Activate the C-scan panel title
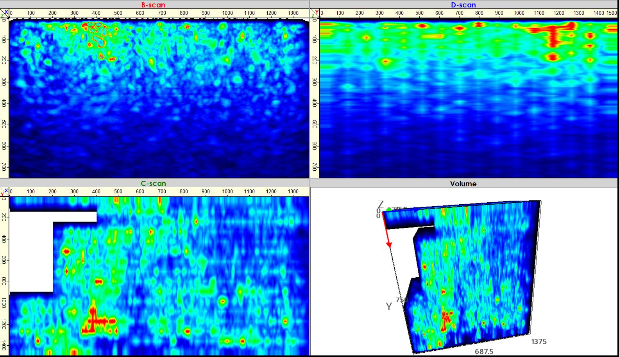The height and width of the screenshot is (357, 619). [153, 184]
